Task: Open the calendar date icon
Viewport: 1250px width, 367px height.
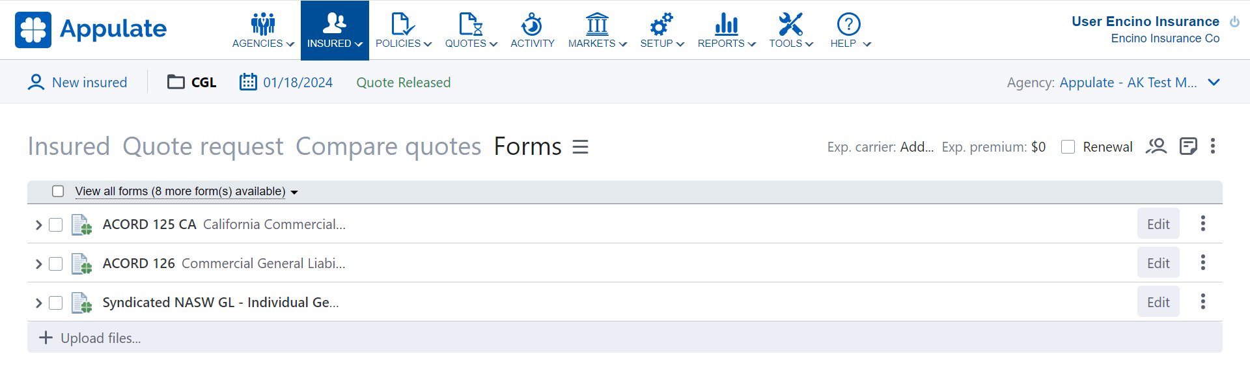Action: (248, 82)
